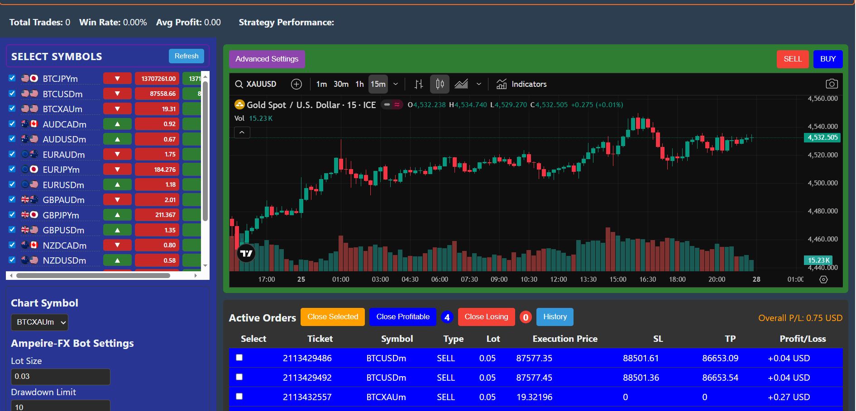Click the bar change display icon
This screenshot has width=856, height=411.
pos(418,84)
